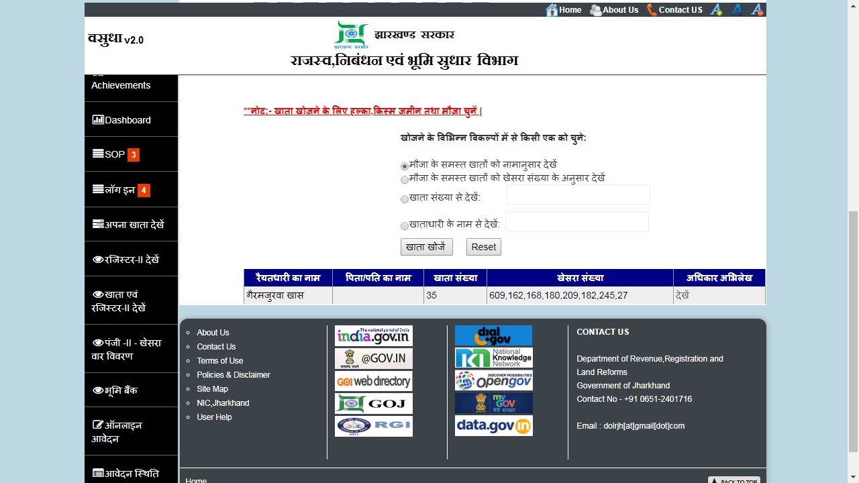
Task: Click the National Knowledge Network logo
Action: (x=493, y=358)
